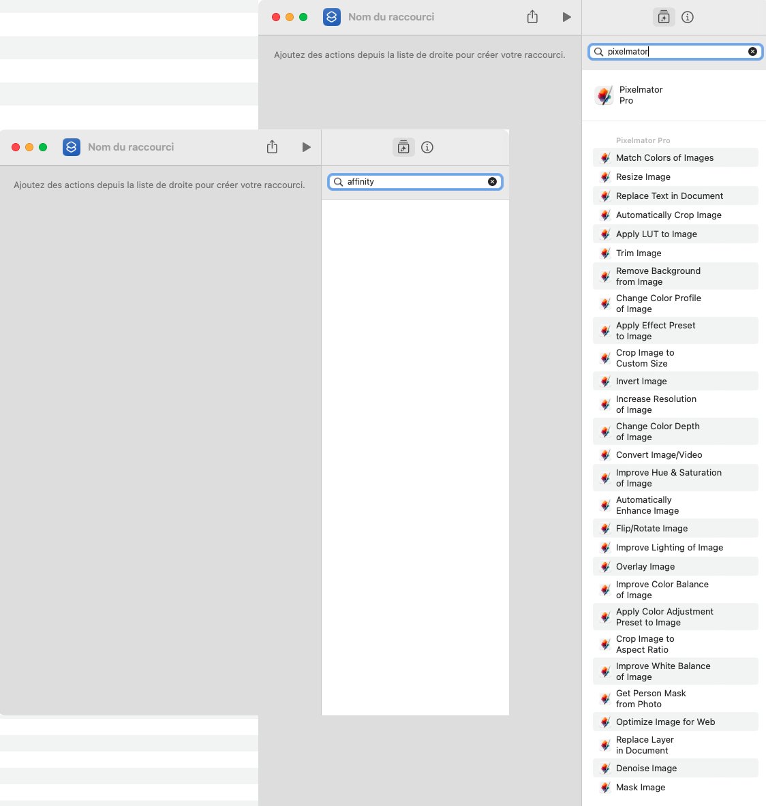Screen dimensions: 766x806
Task: Select "Automatically Enhance Image" action
Action: pos(675,505)
